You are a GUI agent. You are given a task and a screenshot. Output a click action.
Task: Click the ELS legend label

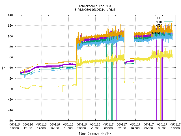click(160, 18)
